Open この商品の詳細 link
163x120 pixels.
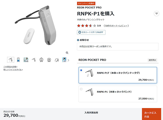click(10, 67)
